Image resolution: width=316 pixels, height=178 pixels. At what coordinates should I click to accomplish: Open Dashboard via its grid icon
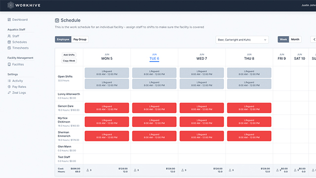tap(9, 20)
